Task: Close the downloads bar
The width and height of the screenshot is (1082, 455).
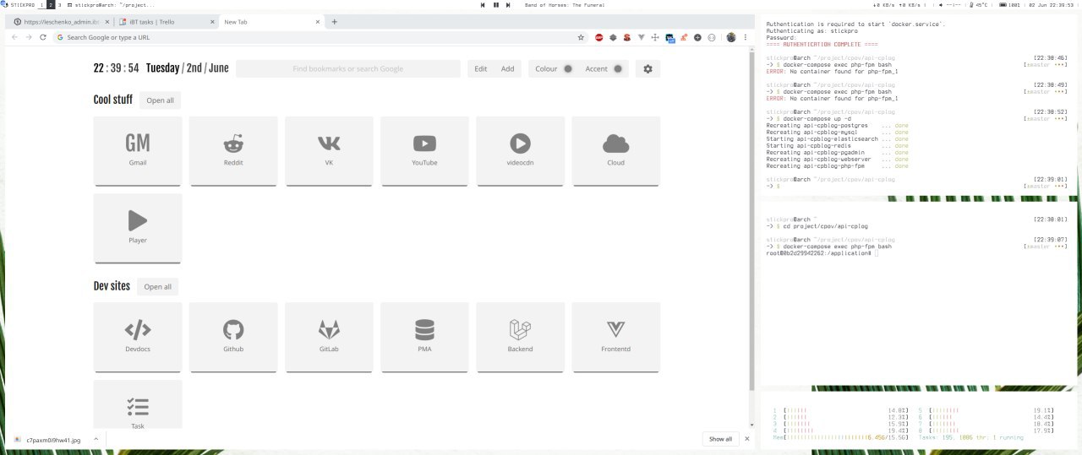Action: (746, 439)
